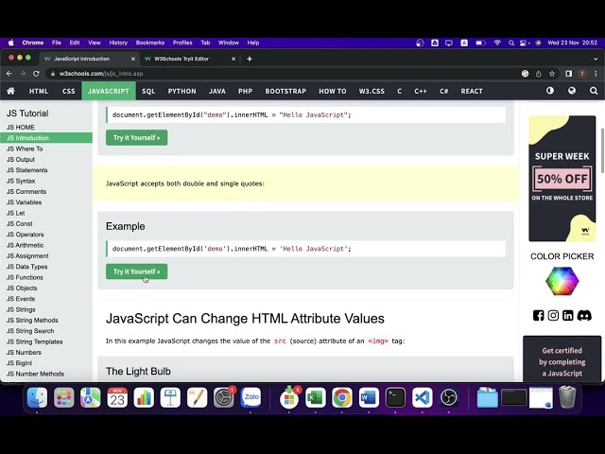Expand the tab search chevron

596,59
